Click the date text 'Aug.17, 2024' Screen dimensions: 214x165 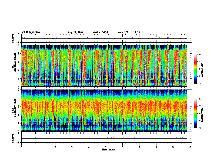(x=75, y=32)
